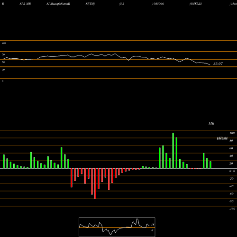Click the MR axis label -80
Screen dimensions: 237x237
(x=231, y=201)
